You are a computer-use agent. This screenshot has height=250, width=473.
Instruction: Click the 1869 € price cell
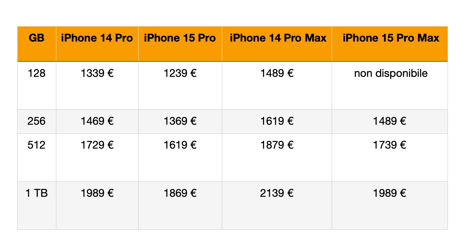180,193
